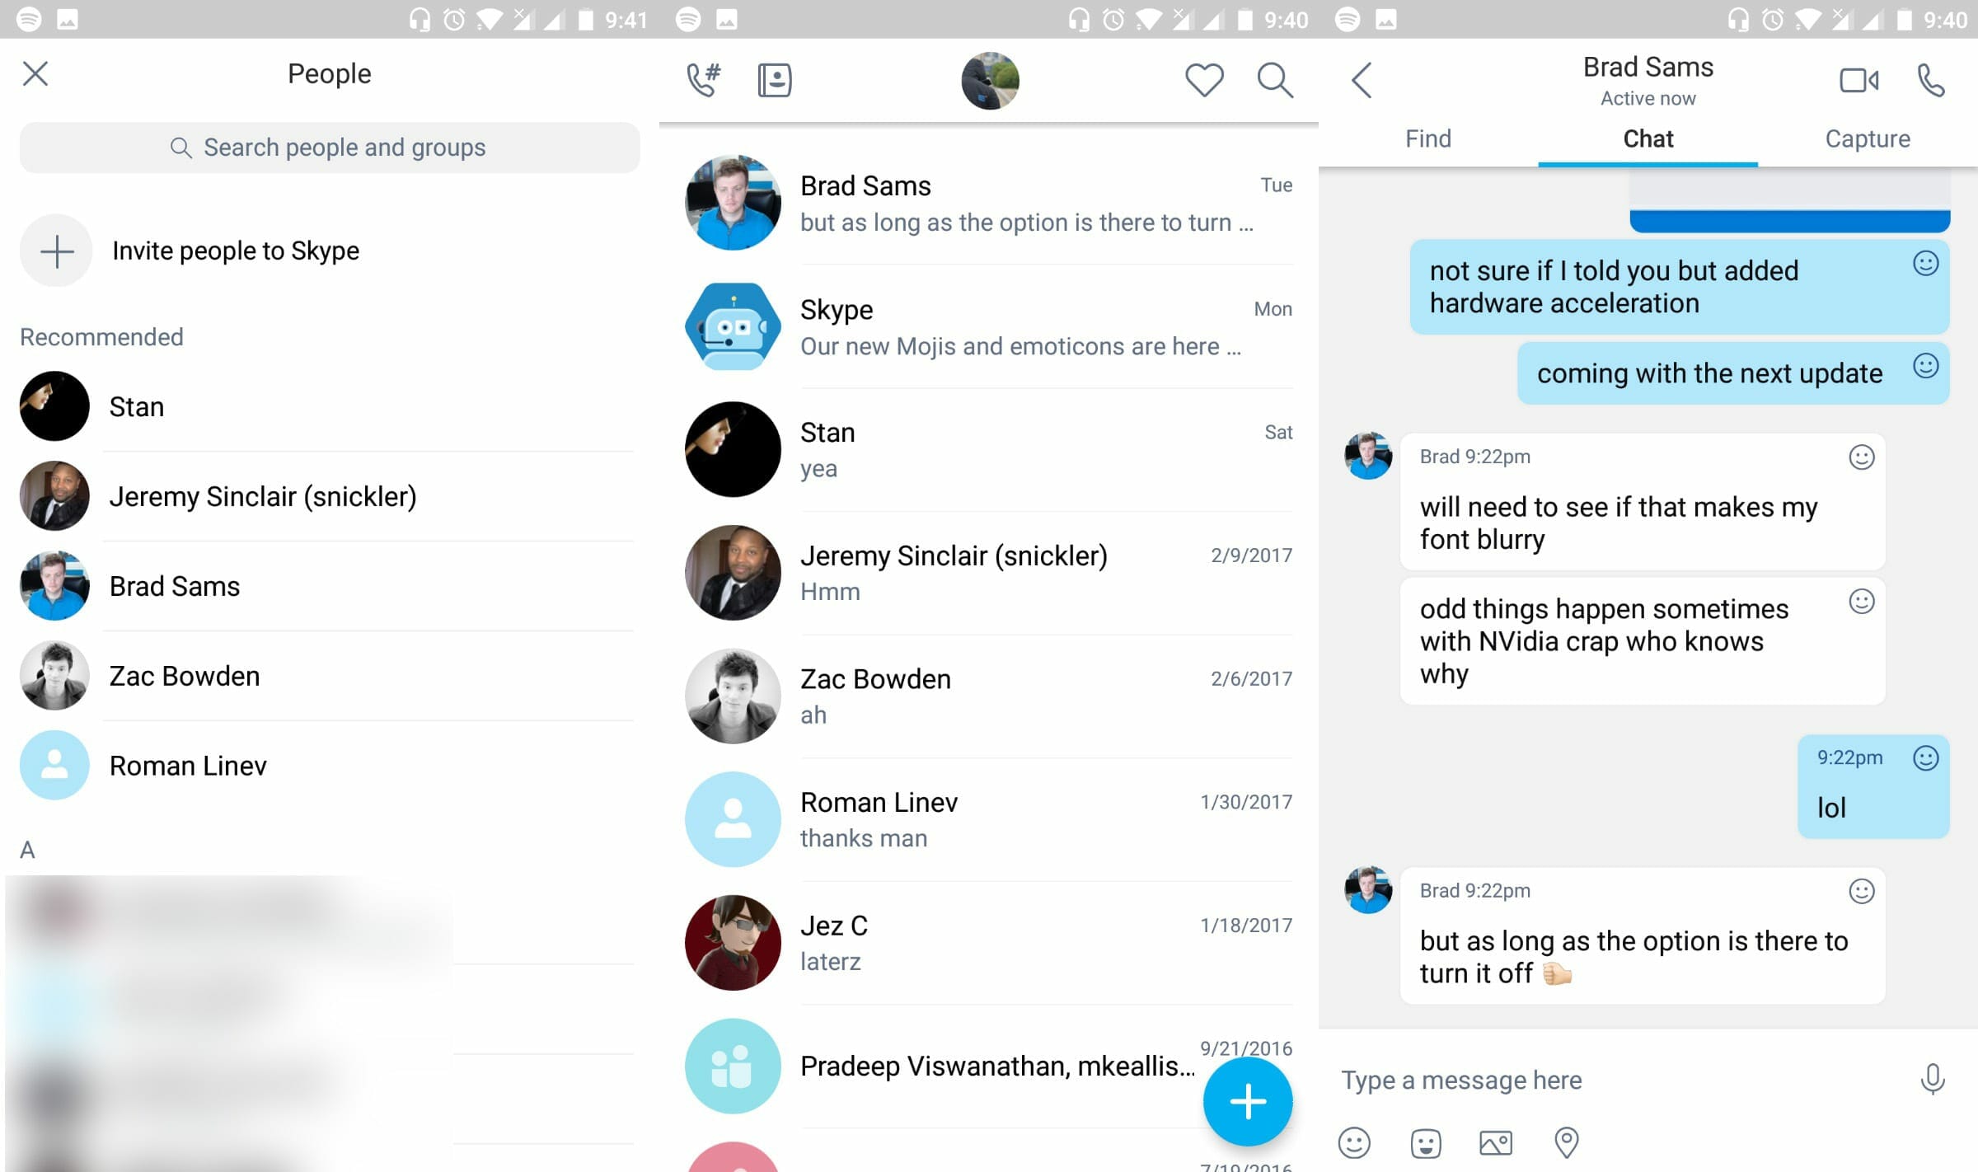Open the sticker icon in chat toolbar
1978x1172 pixels.
point(1426,1142)
